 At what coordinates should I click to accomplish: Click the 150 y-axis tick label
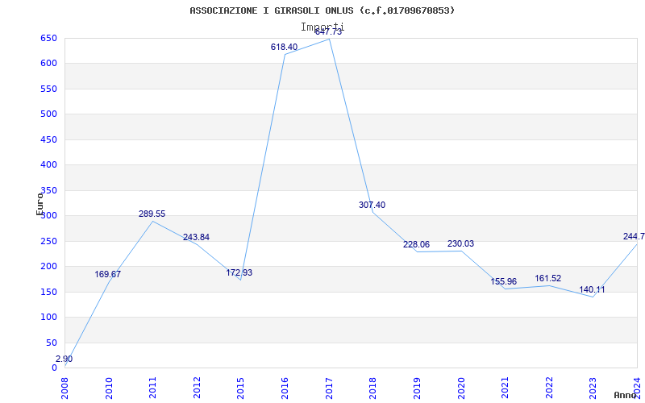[x=48, y=292]
